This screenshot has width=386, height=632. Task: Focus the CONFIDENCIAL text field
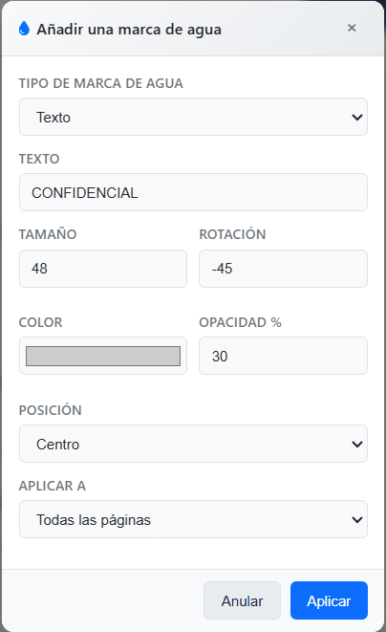point(193,192)
